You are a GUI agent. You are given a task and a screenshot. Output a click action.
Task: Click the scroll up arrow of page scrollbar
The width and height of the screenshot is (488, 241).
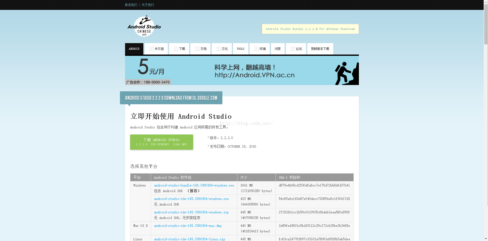[x=486, y=2]
